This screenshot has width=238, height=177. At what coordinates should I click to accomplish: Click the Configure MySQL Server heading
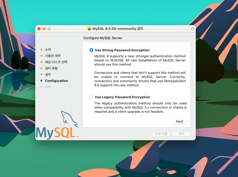click(103, 38)
